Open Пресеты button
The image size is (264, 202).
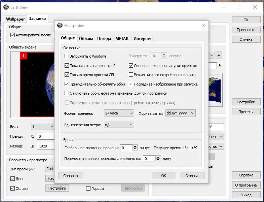[246, 112]
